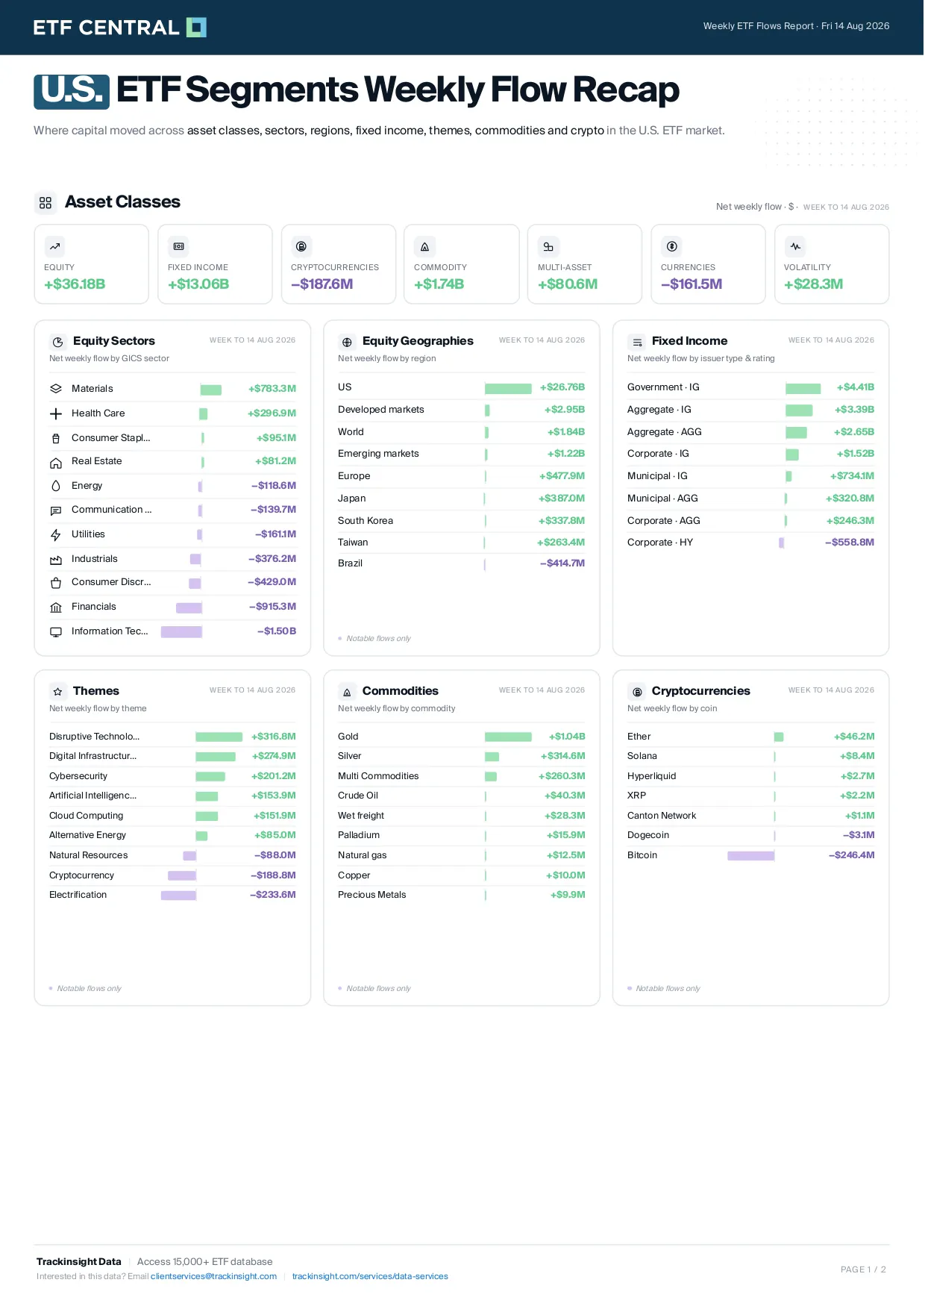Select the Corporate · HY fixed income row
The image size is (925, 1309).
(750, 543)
